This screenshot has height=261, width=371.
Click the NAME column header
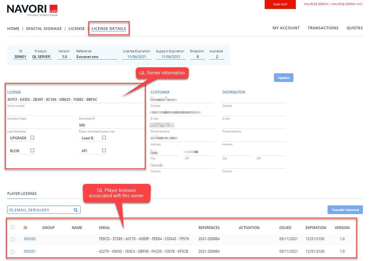(77, 228)
